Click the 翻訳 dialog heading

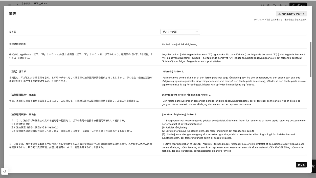click(x=13, y=14)
